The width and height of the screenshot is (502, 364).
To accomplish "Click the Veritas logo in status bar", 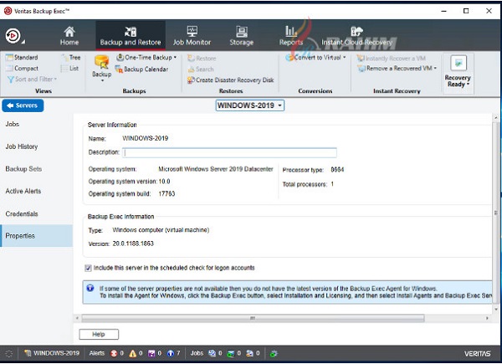I will pos(478,353).
